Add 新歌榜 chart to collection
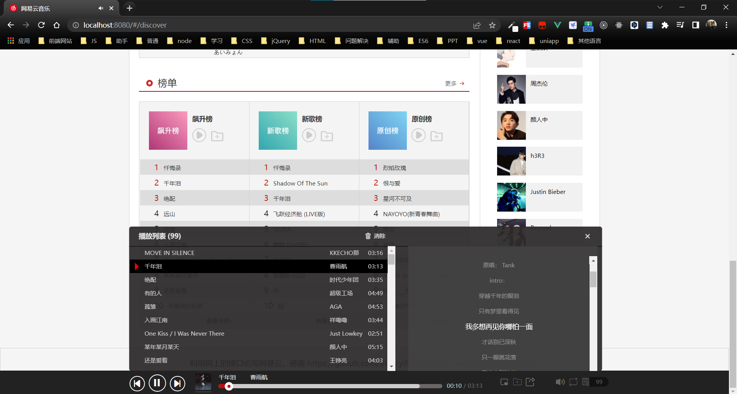 point(327,136)
